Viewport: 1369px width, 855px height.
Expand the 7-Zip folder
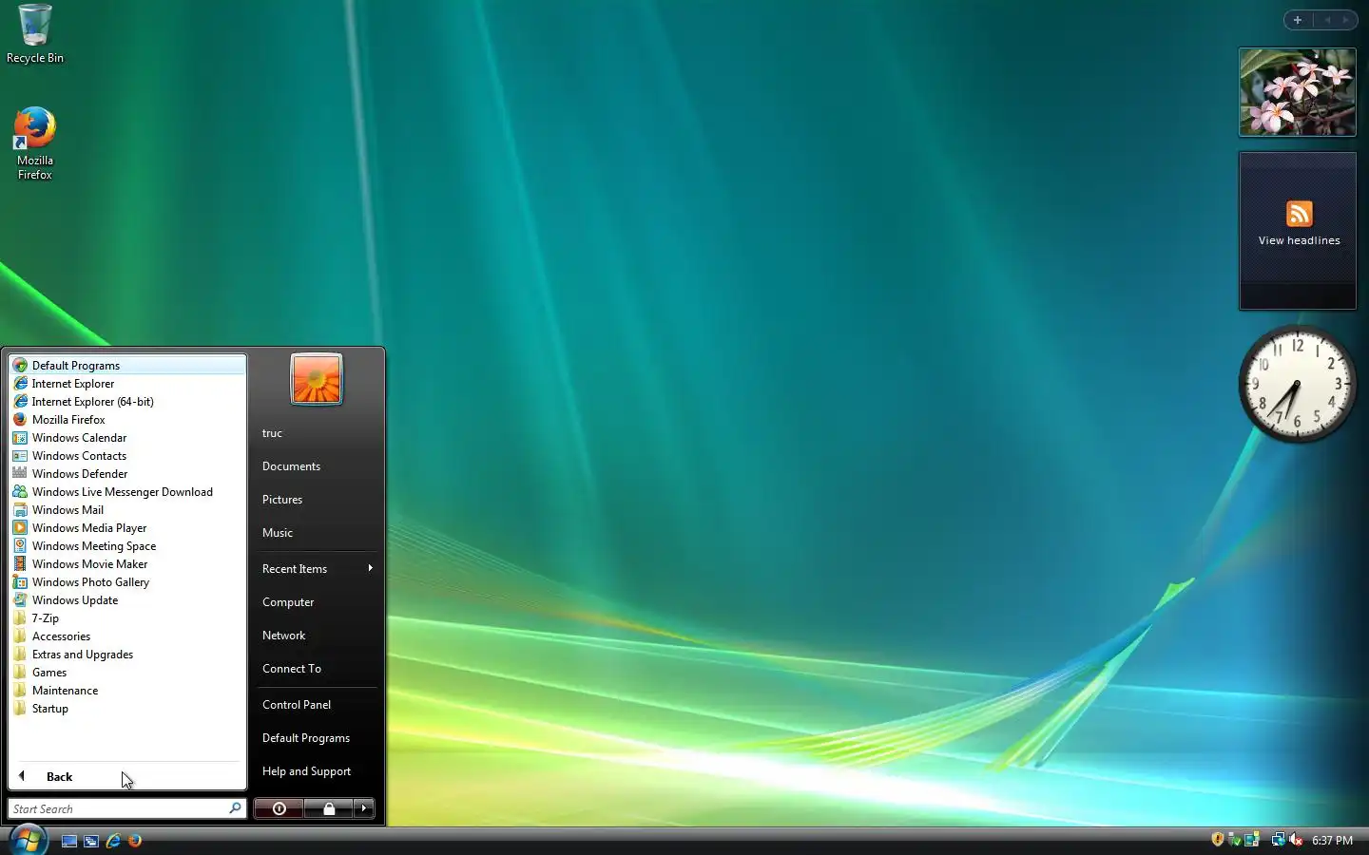point(127,617)
